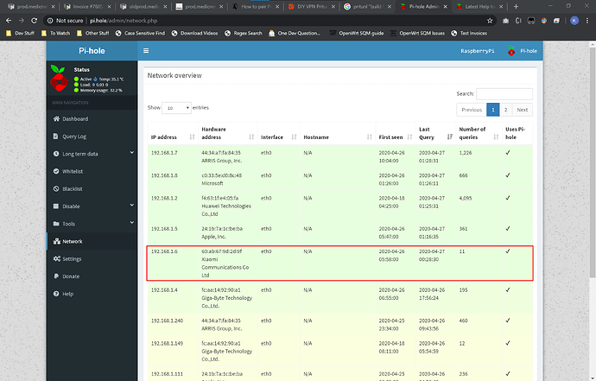Toggle the sidebar with hamburger icon
Screen dimensions: 596x381
(x=146, y=52)
